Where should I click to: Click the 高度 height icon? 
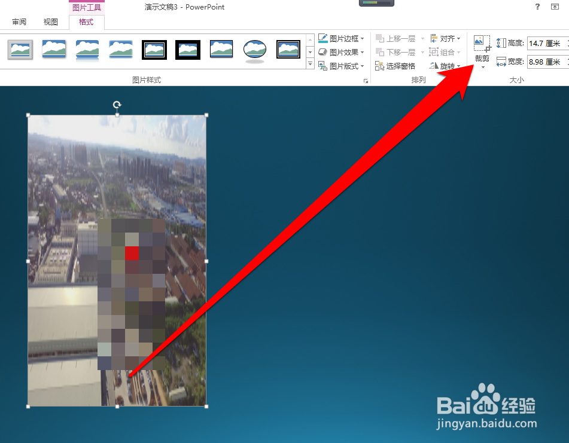(501, 43)
